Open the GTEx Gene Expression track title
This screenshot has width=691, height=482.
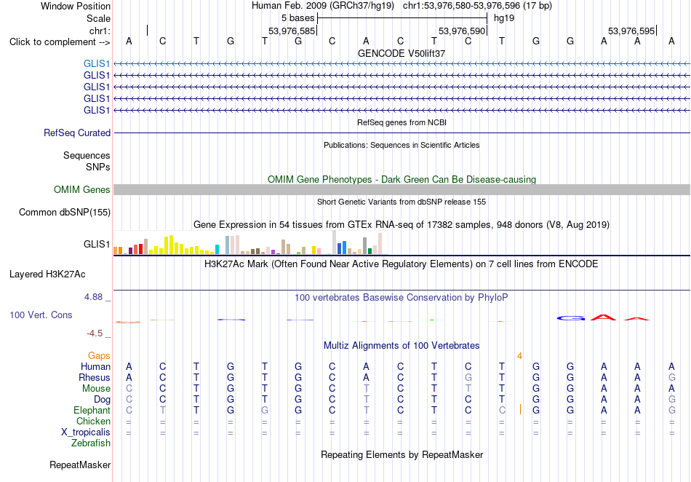[x=402, y=224]
